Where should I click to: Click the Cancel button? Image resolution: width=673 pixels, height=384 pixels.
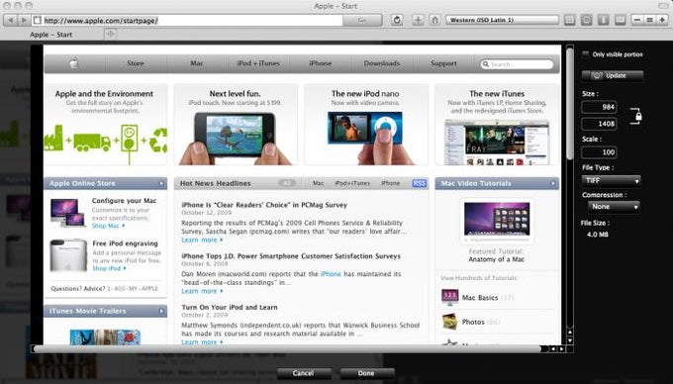pos(303,373)
